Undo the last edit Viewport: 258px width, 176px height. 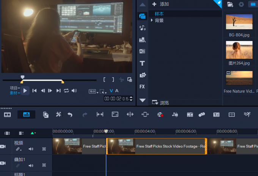point(70,115)
